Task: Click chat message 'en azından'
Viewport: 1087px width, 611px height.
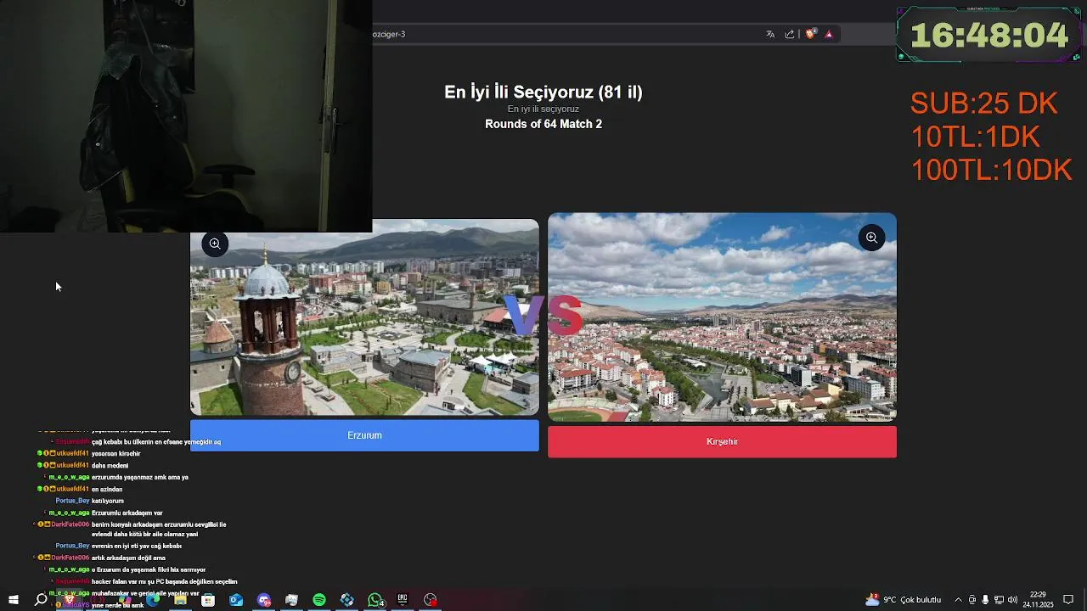Action: point(107,489)
